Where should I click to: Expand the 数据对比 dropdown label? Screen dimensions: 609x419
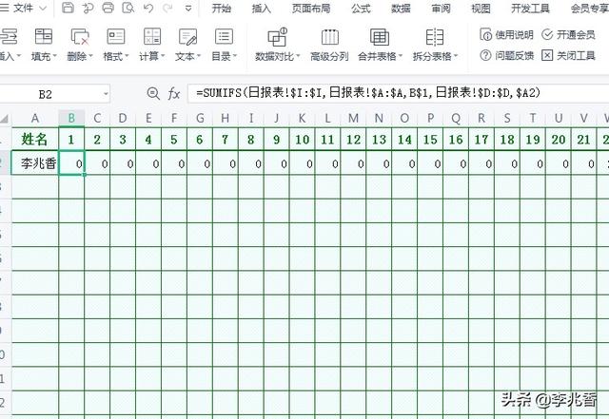(278, 57)
